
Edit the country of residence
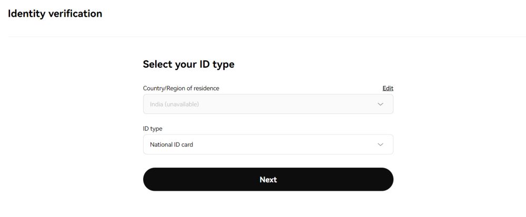pos(388,88)
